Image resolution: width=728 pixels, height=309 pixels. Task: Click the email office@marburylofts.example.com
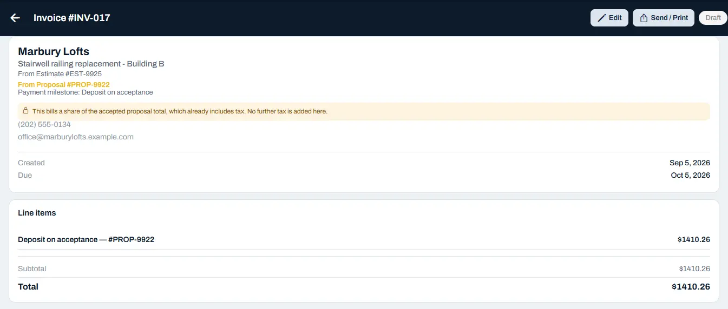click(x=76, y=137)
